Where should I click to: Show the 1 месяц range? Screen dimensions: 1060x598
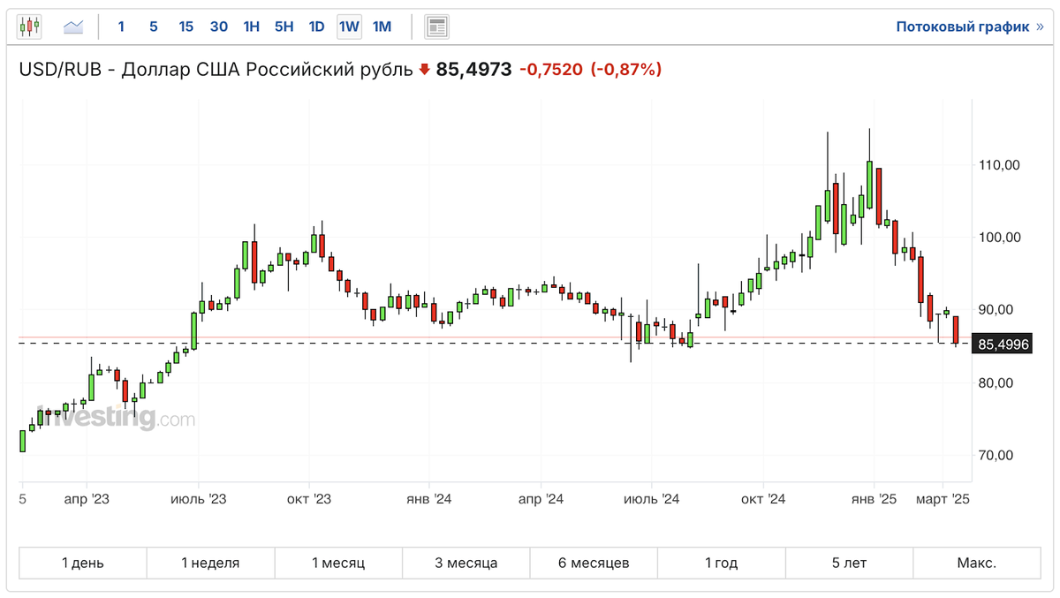pos(338,563)
